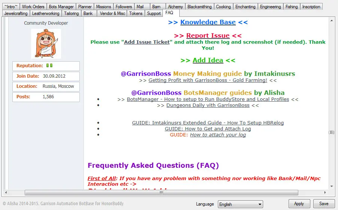Open BotsManager BuddyStore and Local Profiles guide

pos(208,99)
